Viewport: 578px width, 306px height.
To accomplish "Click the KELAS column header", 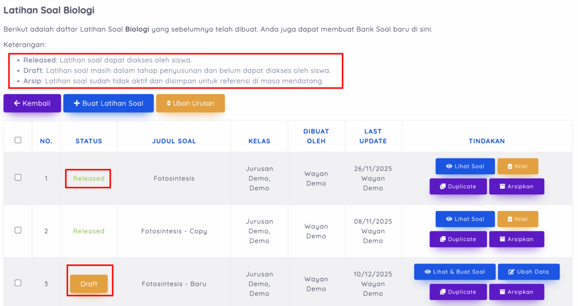I will [x=259, y=141].
